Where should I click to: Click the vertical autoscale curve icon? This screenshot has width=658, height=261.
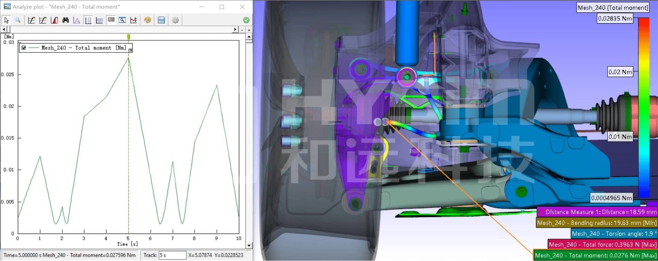click(x=133, y=20)
